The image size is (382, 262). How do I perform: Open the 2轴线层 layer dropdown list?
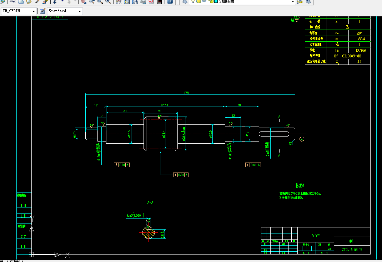click(x=293, y=2)
